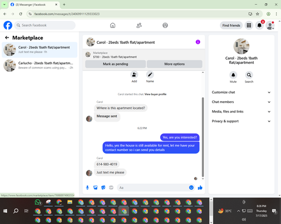Open the Chrome profile icon
Screen dimensions: 281x224
(268, 14)
